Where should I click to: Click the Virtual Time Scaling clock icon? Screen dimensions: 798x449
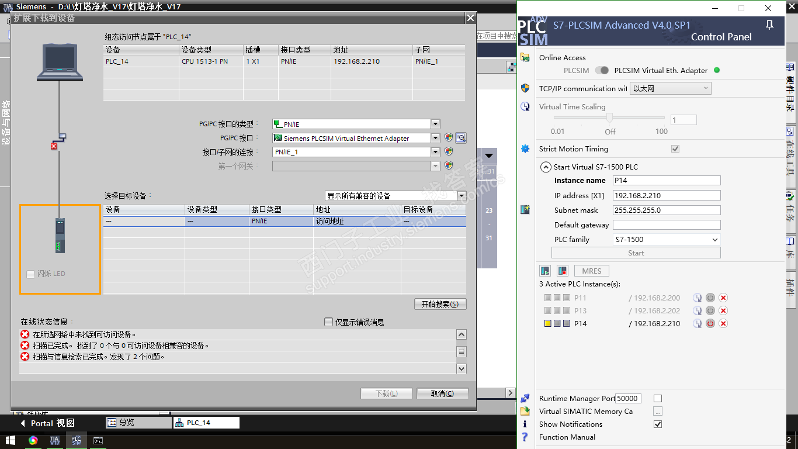(x=525, y=106)
